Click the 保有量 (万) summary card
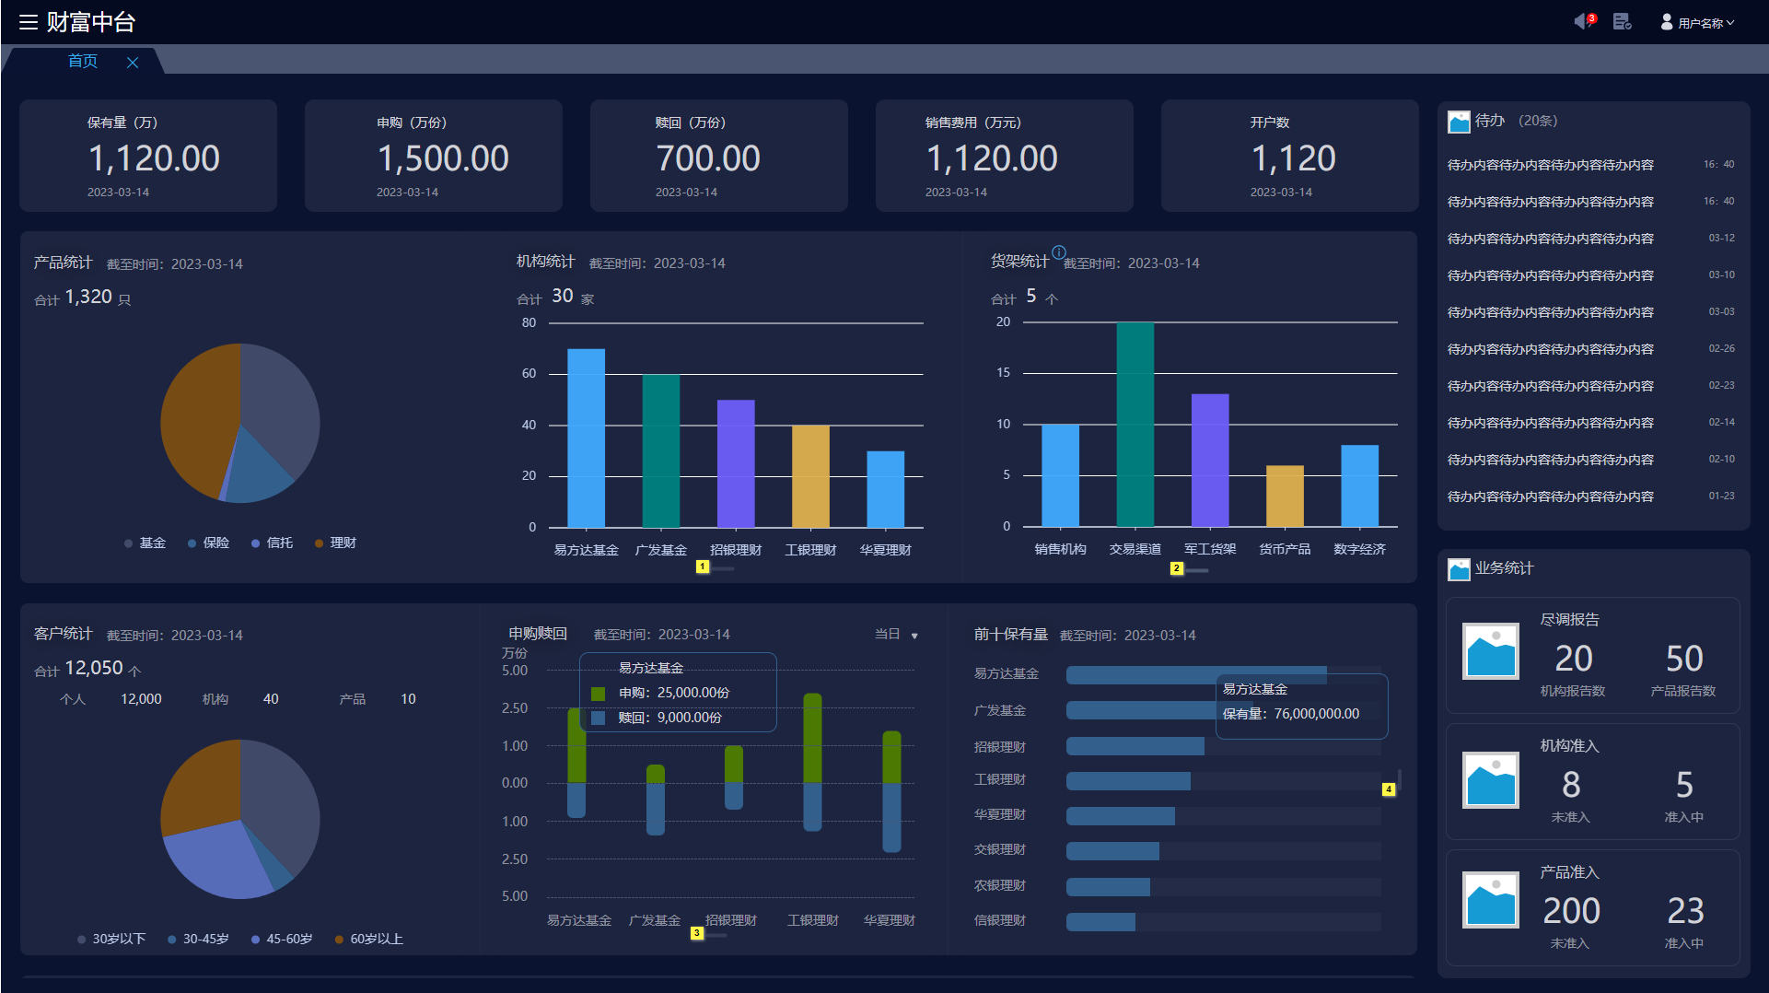Viewport: 1769px width, 993px height. click(x=148, y=156)
